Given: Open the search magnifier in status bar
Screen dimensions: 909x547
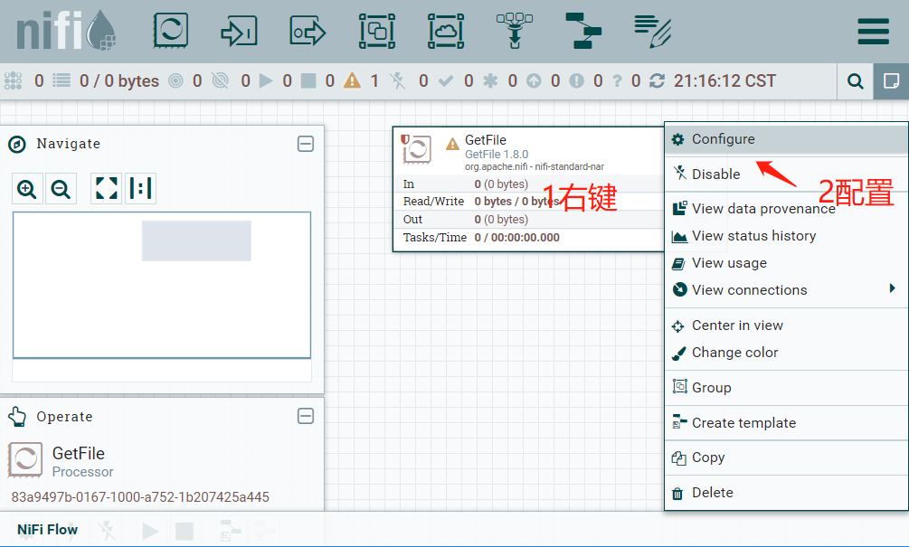Looking at the screenshot, I should point(855,81).
